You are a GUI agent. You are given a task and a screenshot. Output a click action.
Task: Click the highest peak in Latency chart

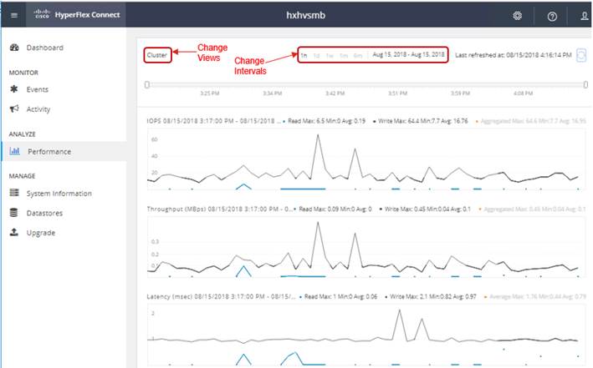point(399,310)
